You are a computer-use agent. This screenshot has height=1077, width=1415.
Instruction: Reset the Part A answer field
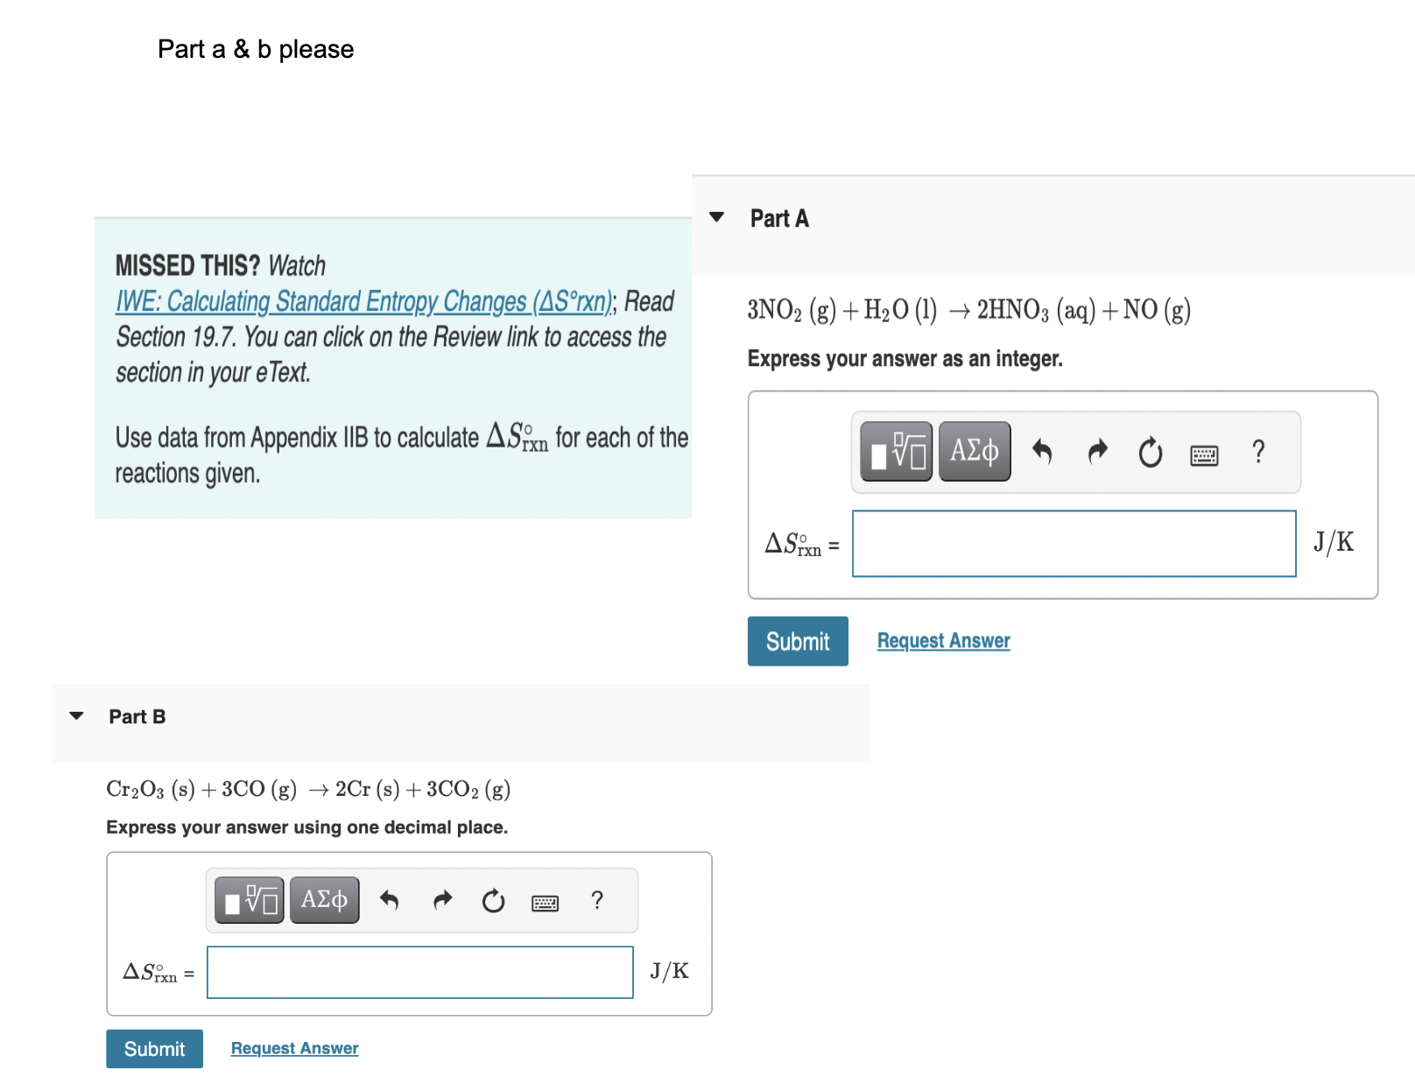click(x=1150, y=452)
